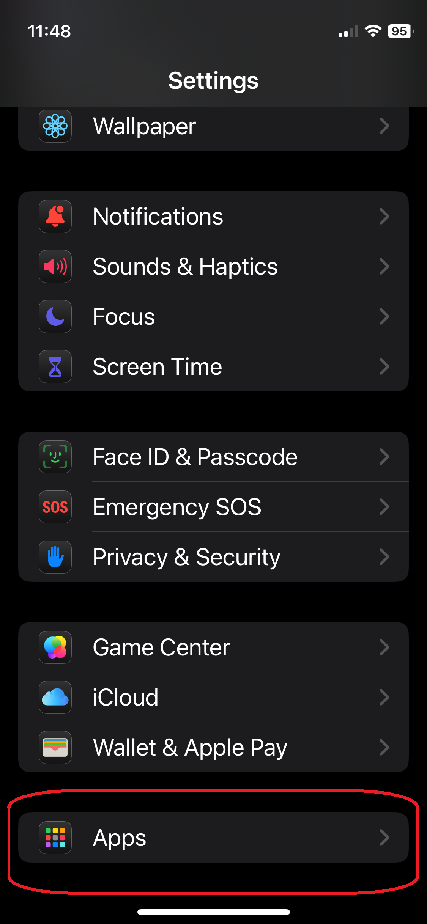Open the Apps settings label
Viewport: 427px width, 924px height.
[x=120, y=838]
